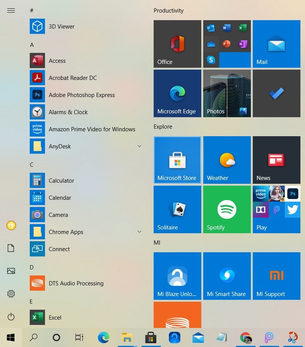Open OneNote in Office apps tile
Image resolution: width=305 pixels, height=347 pixels.
coord(243,44)
